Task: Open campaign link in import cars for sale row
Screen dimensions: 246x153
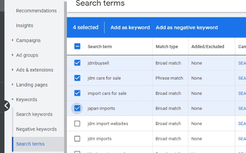Action: click(242, 93)
